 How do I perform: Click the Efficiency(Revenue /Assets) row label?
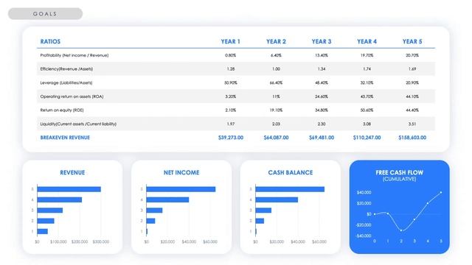click(x=66, y=68)
